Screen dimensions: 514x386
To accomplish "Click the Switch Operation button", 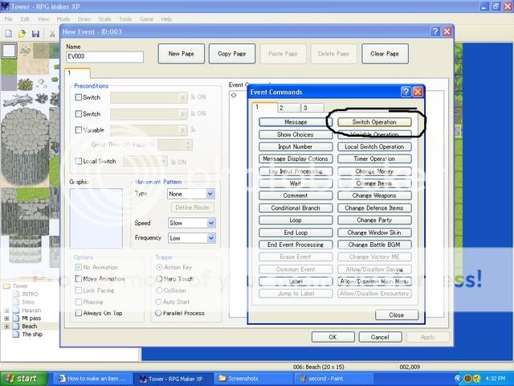I will [x=374, y=122].
